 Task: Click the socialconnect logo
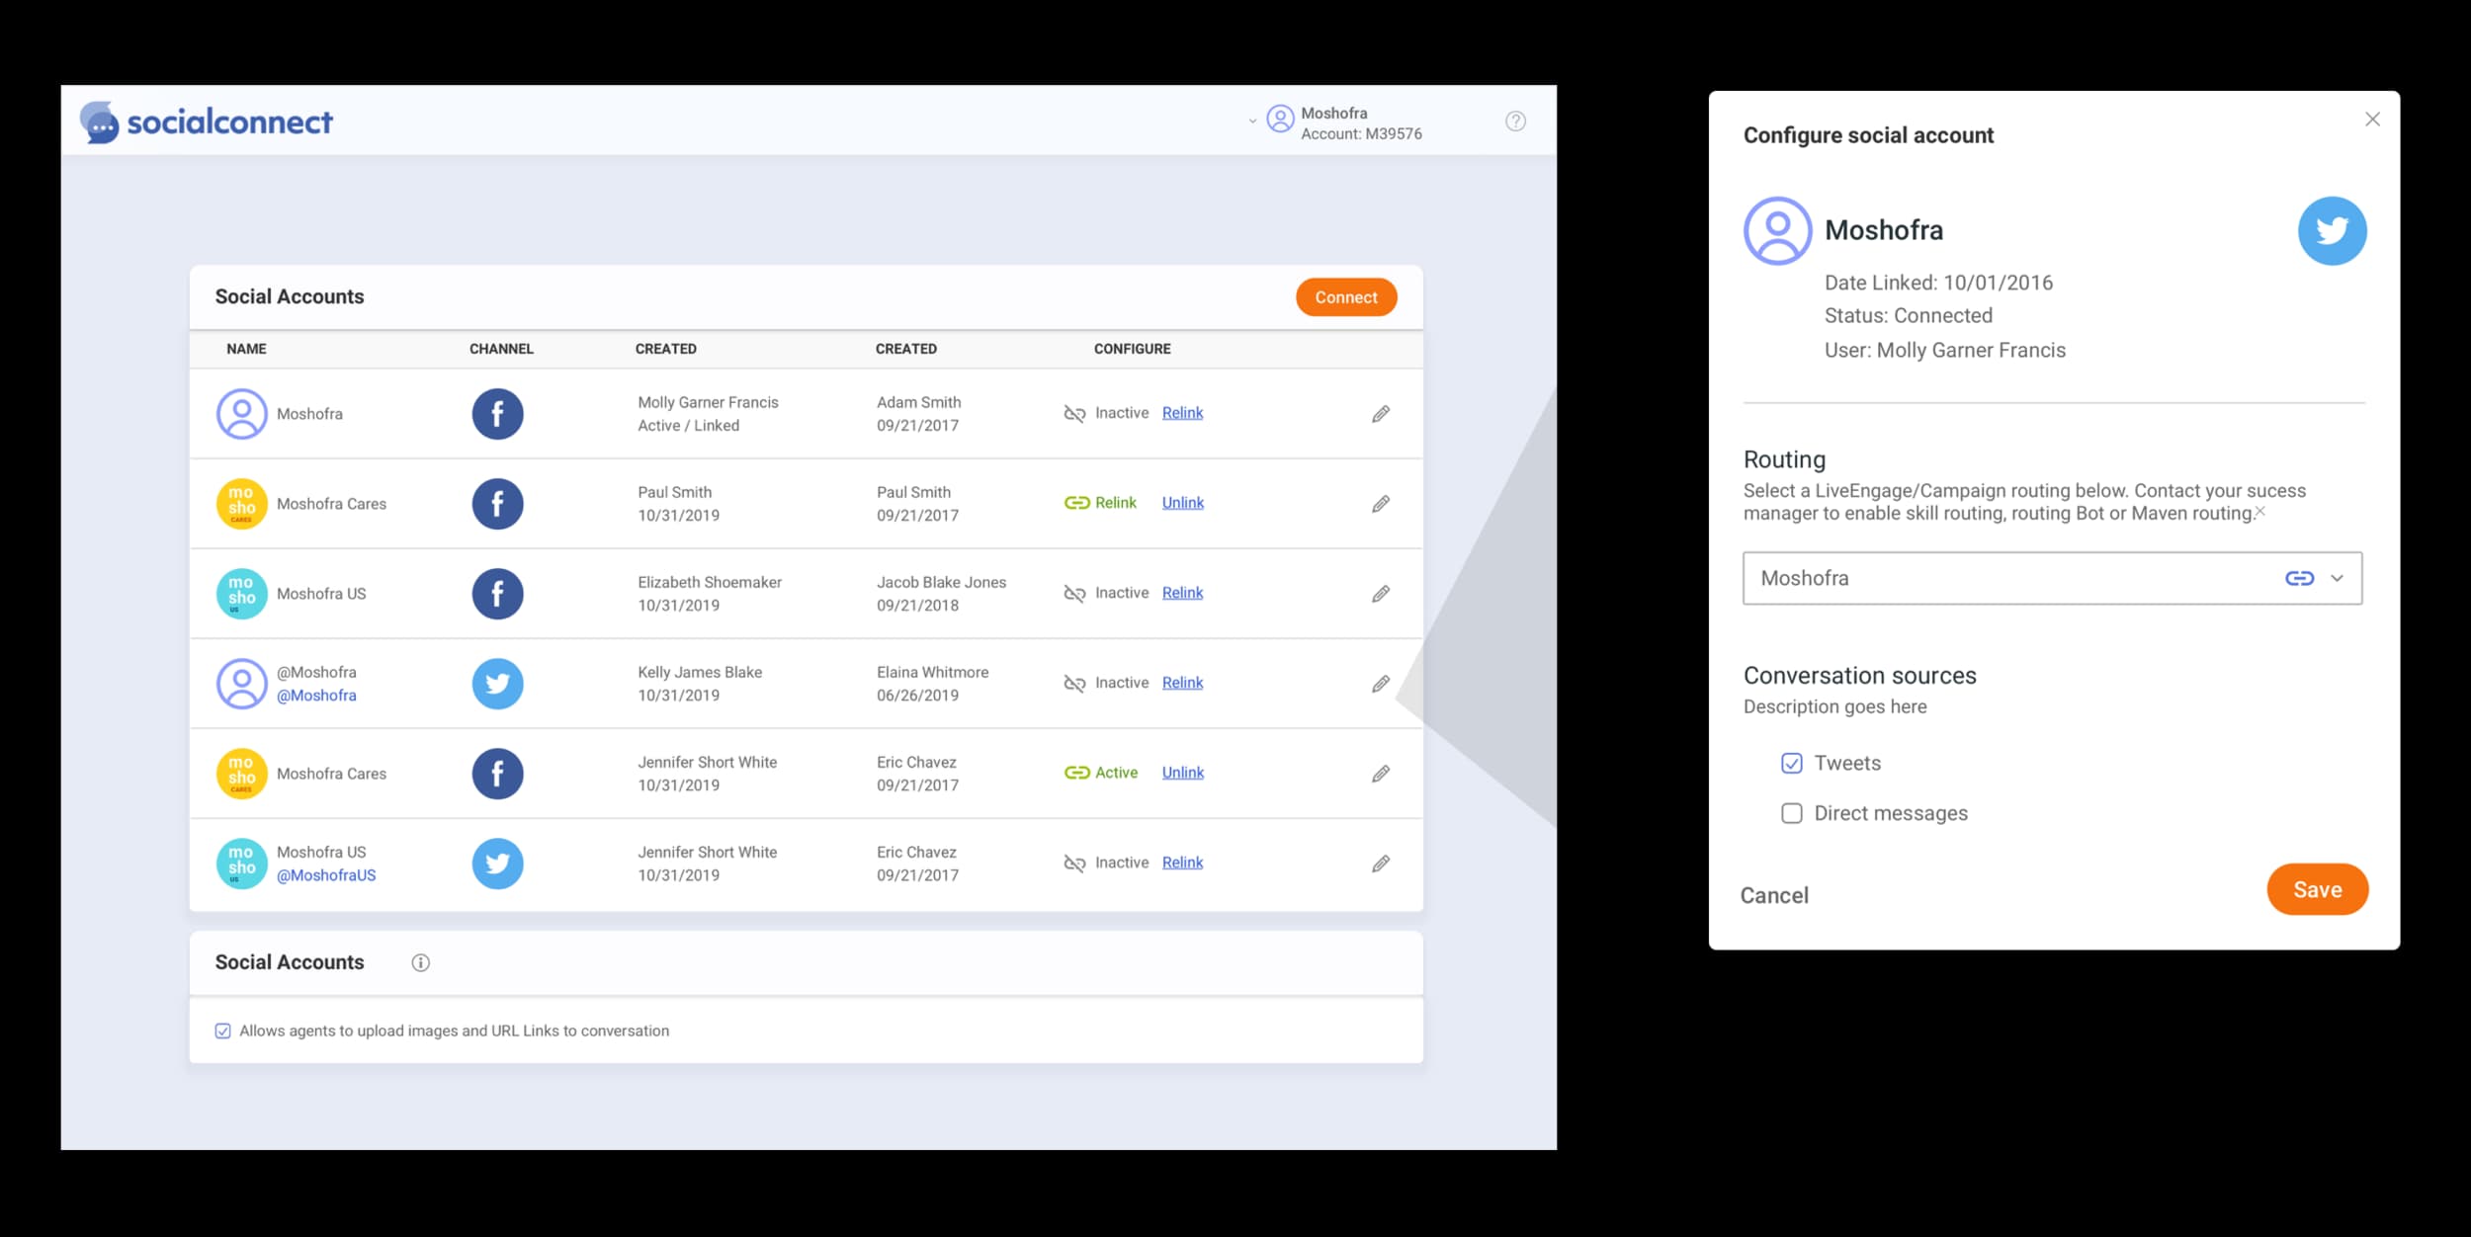pyautogui.click(x=207, y=122)
